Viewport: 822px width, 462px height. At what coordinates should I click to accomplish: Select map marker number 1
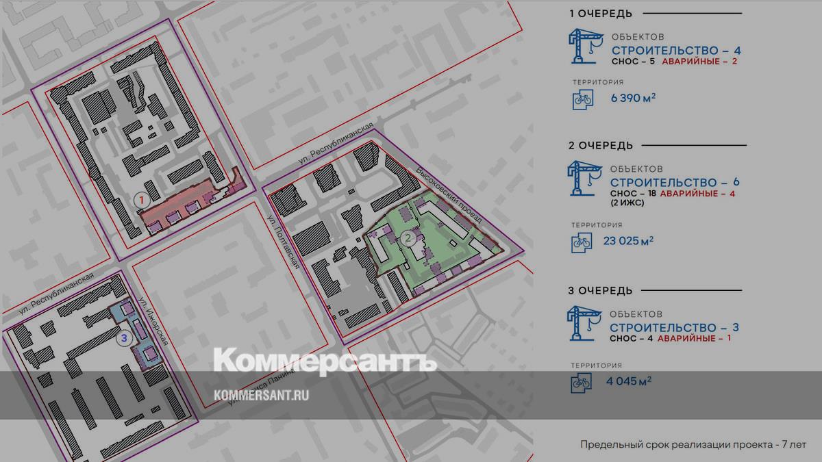140,200
